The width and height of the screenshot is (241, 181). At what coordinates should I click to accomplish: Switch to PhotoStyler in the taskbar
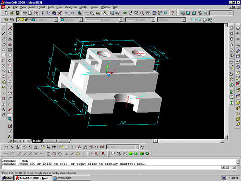(72, 178)
